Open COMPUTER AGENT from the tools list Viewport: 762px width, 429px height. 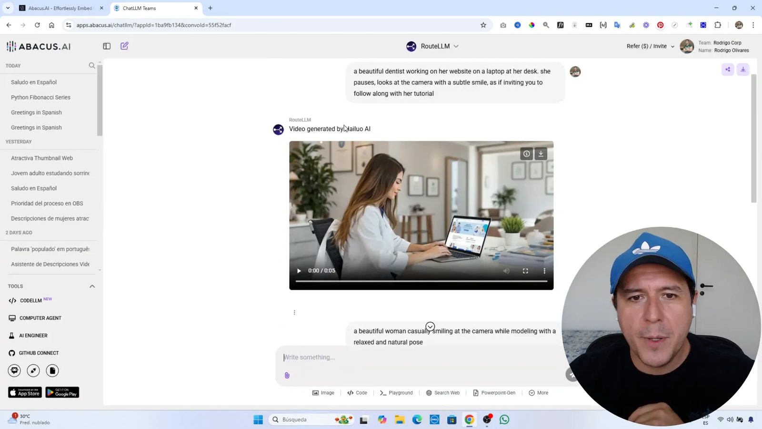point(40,318)
